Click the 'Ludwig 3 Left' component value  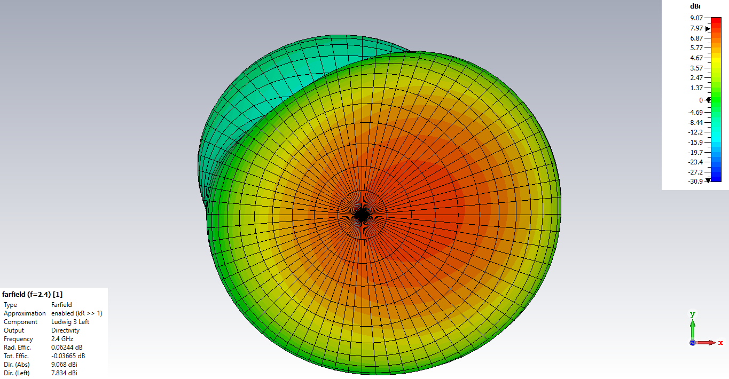pyautogui.click(x=70, y=322)
